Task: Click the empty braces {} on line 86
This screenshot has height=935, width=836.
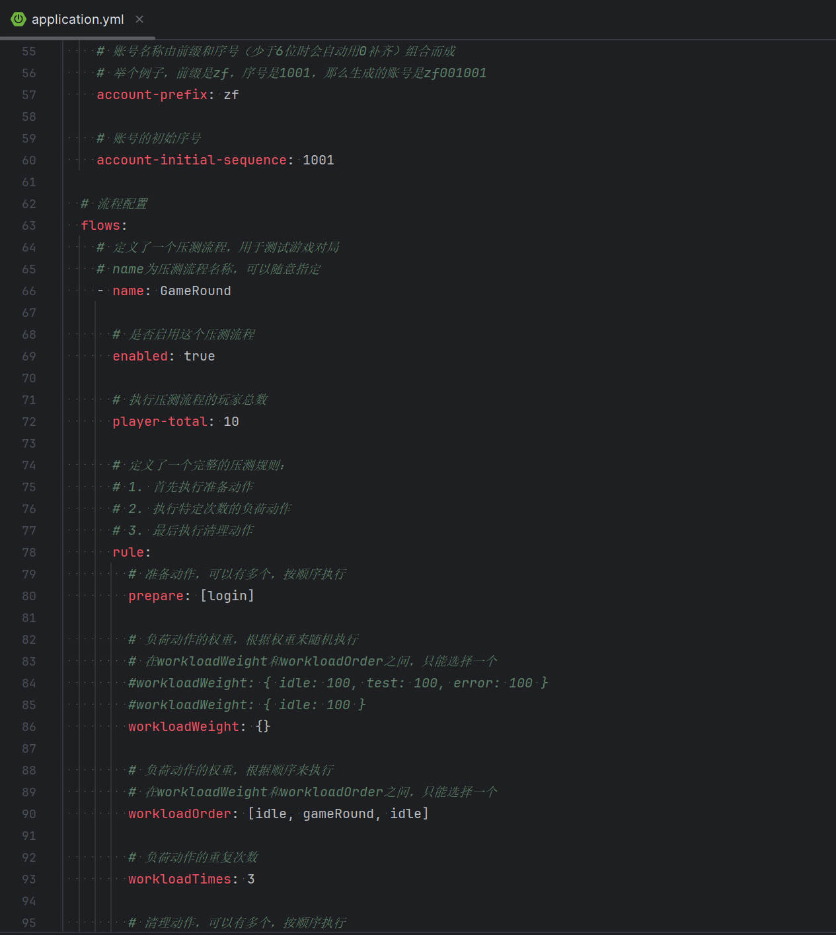Action: click(263, 726)
